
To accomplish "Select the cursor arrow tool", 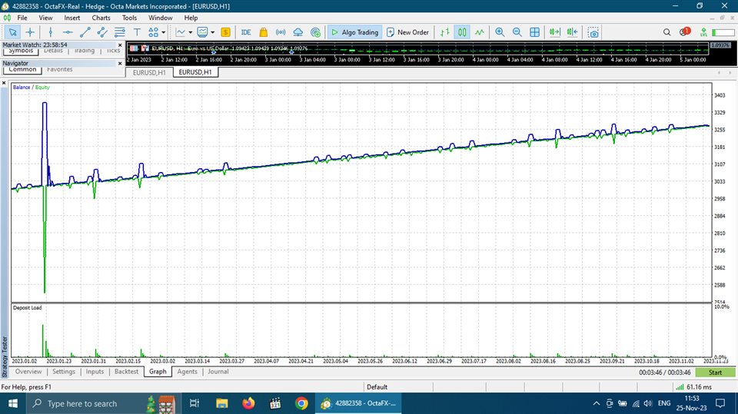I will (13, 32).
